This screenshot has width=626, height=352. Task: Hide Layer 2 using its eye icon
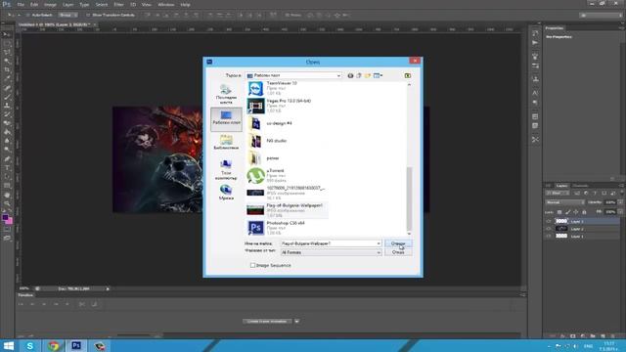pyautogui.click(x=549, y=229)
